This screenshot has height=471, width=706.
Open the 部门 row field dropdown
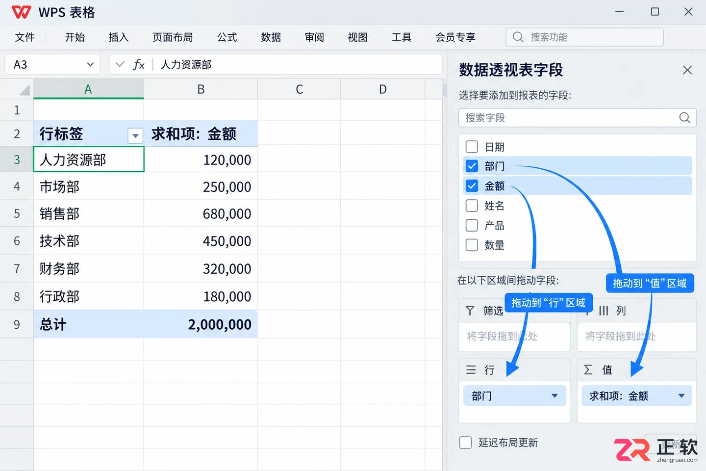(555, 396)
